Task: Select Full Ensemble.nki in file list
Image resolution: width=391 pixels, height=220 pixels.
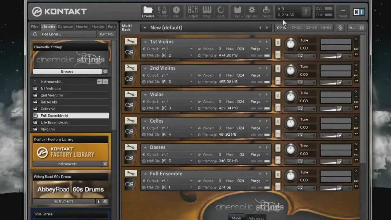Action: click(x=71, y=116)
